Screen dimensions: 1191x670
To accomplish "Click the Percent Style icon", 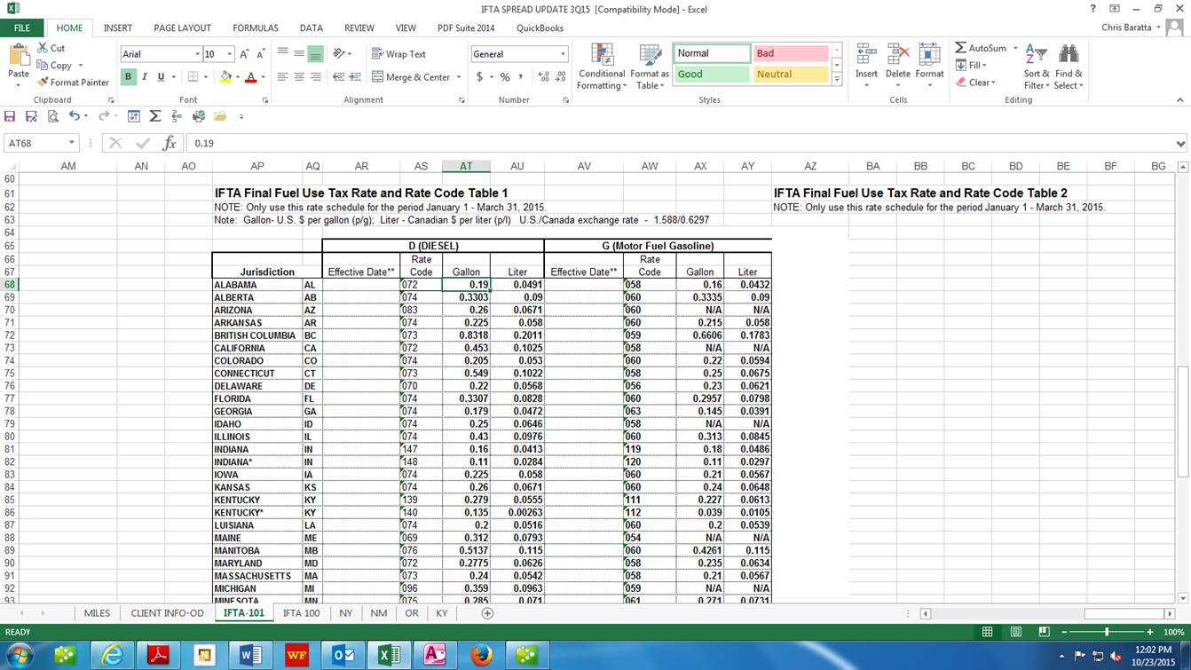I will (505, 77).
